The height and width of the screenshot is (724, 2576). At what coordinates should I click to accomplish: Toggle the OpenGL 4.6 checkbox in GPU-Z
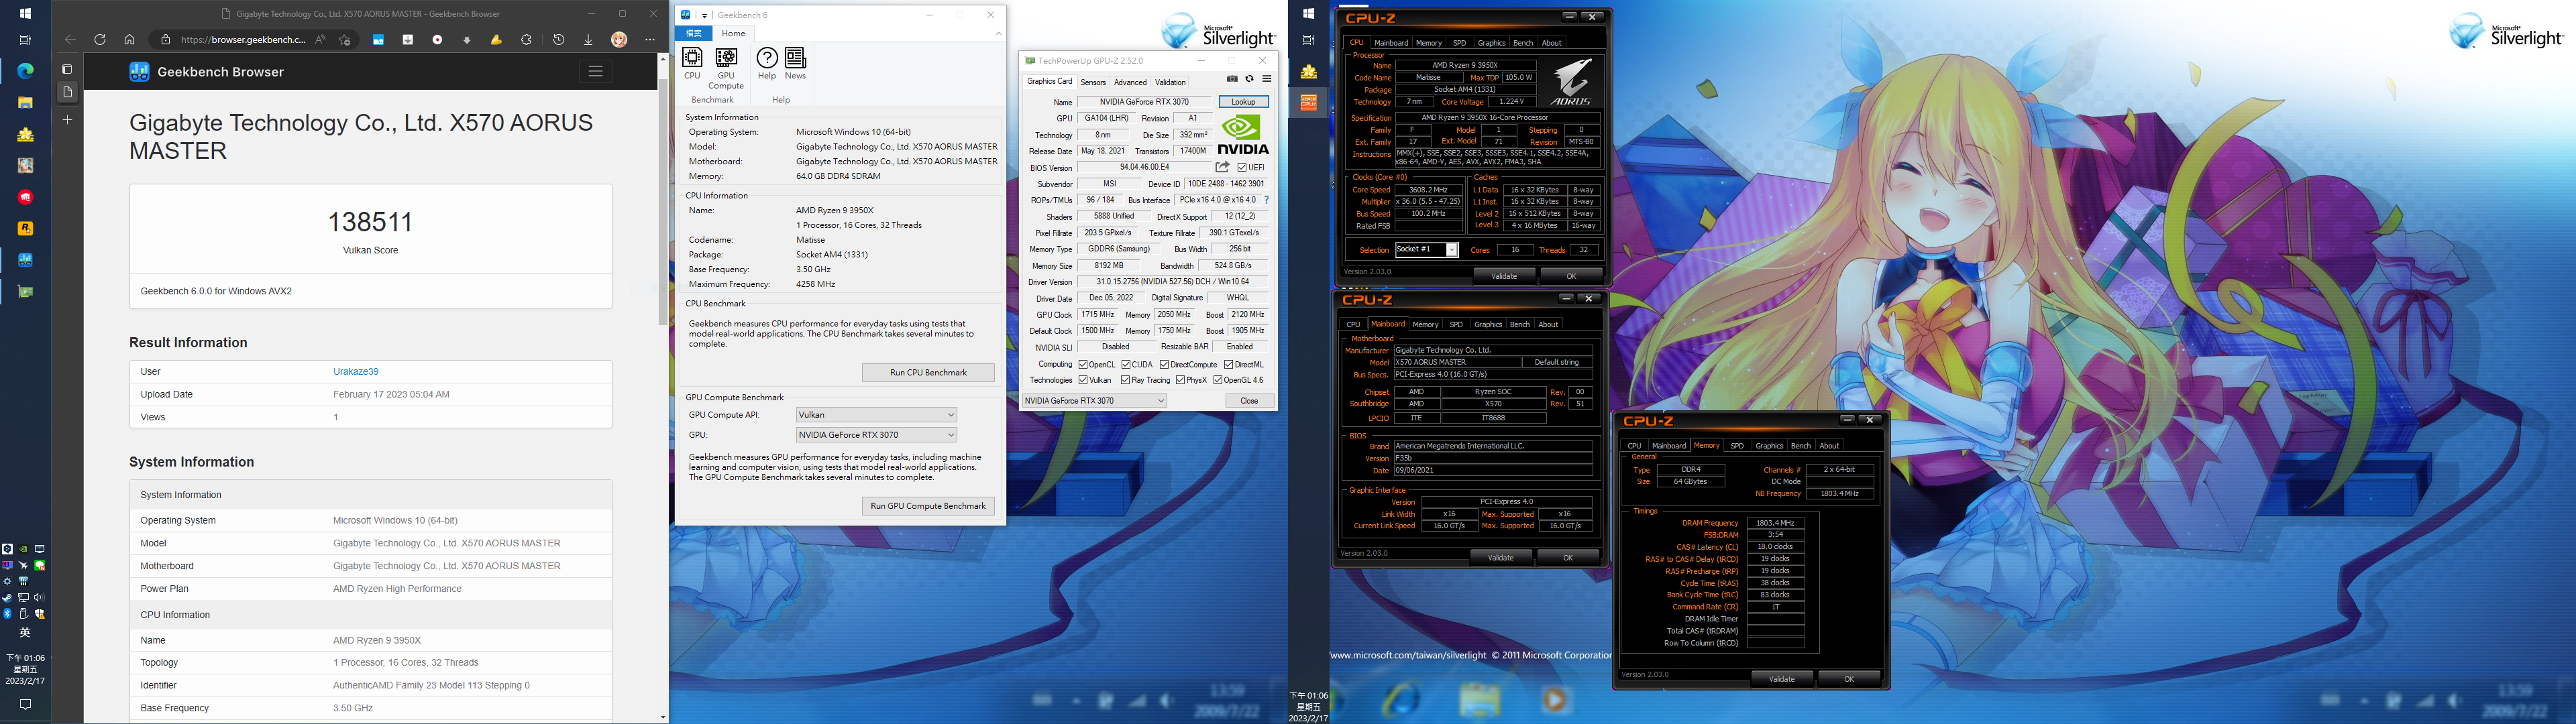coord(1218,380)
